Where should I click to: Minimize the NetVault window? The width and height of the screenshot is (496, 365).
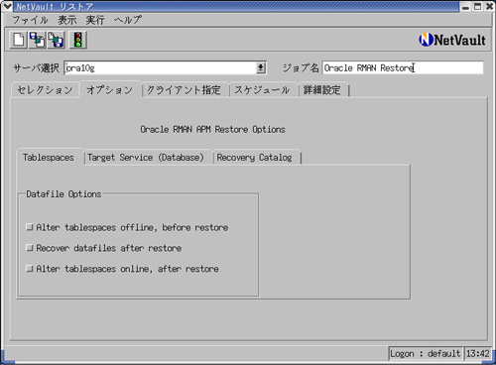465,7
